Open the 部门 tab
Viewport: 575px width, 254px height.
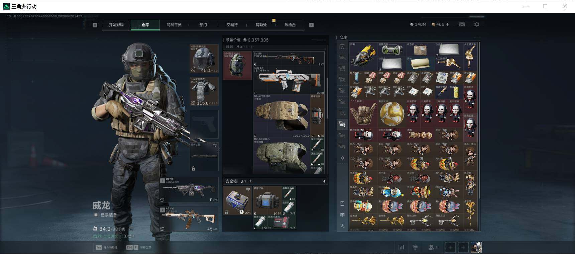(203, 25)
